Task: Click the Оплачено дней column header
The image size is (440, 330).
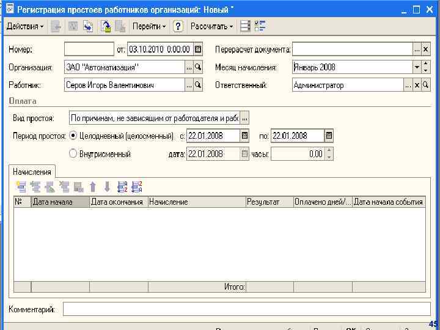Action: [323, 202]
